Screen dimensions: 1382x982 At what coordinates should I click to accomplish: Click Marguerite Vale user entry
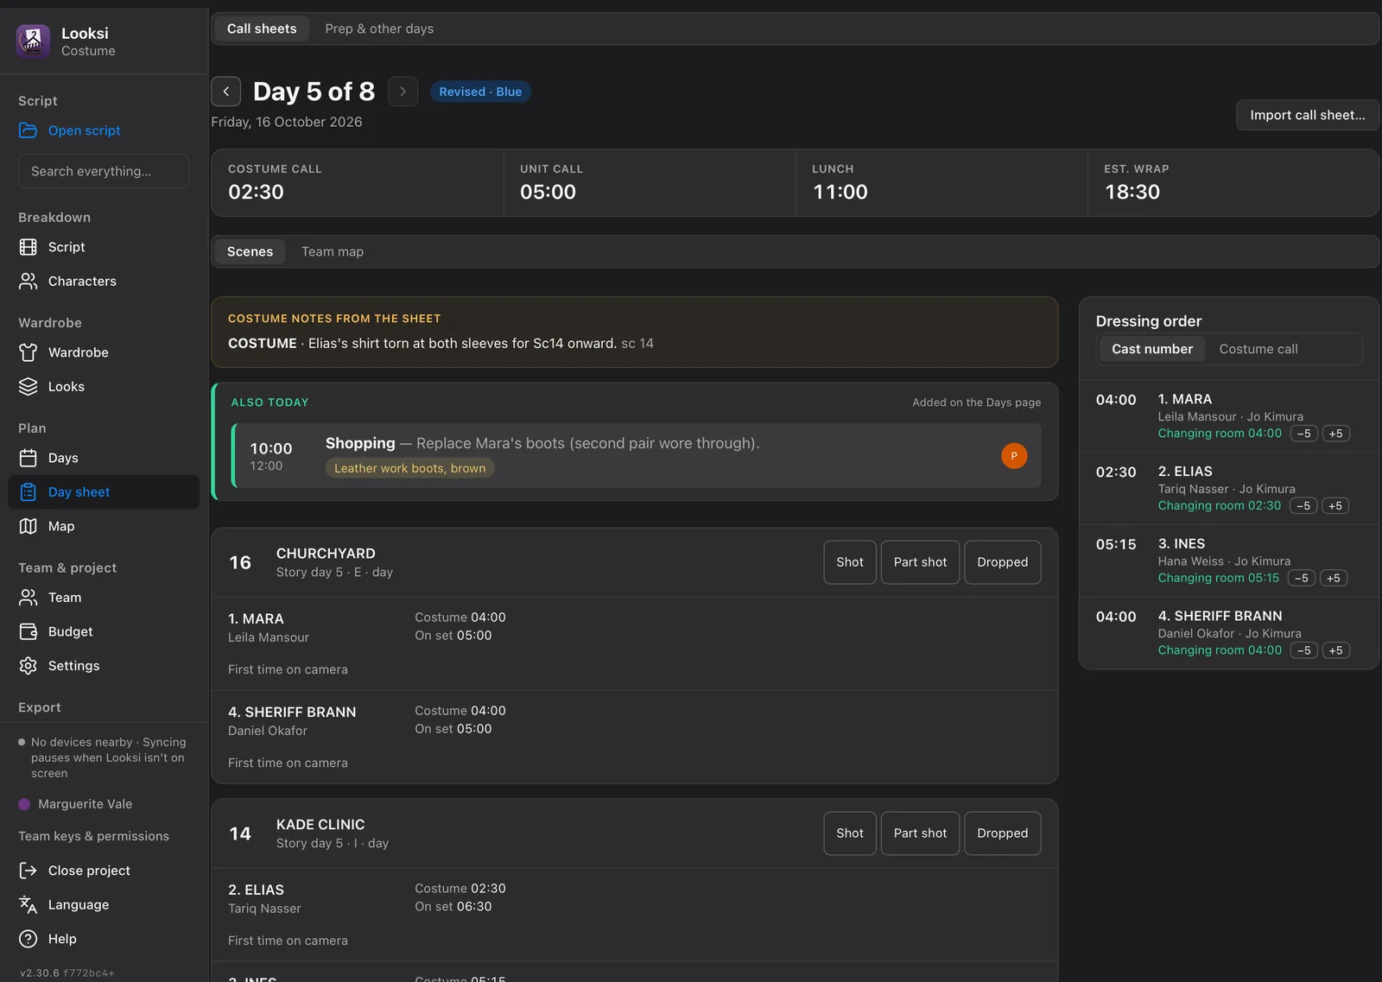point(76,804)
